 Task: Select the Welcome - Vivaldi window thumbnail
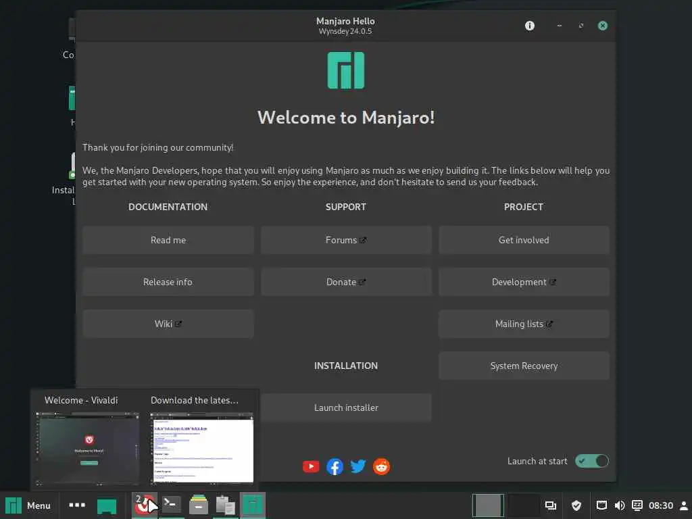[87, 449]
